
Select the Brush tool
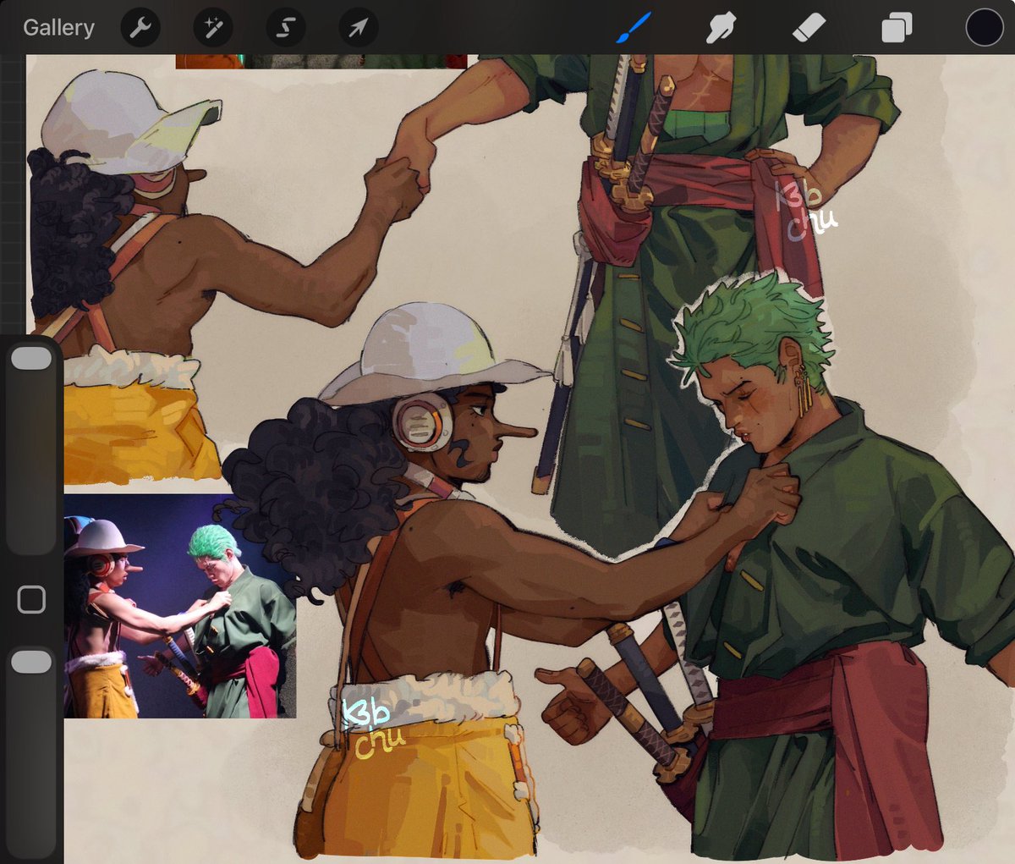point(634,28)
